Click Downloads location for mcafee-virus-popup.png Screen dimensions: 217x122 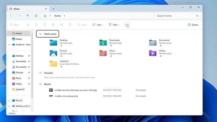pyautogui.click(x=141, y=96)
